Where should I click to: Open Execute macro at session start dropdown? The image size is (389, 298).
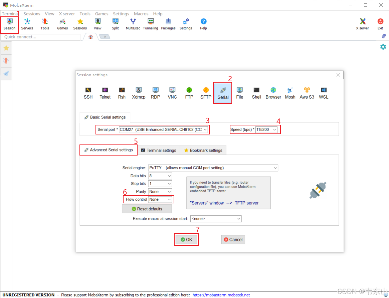(x=216, y=219)
